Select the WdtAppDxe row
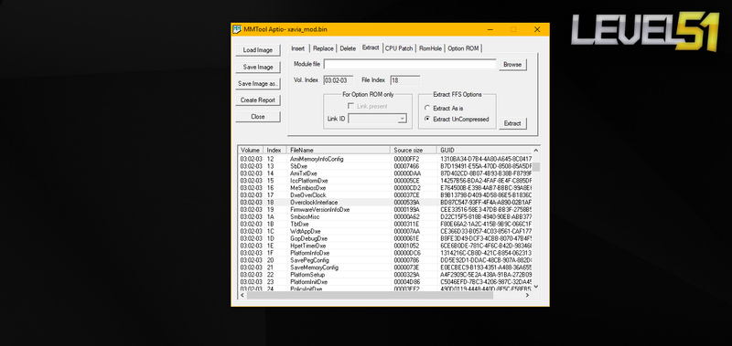 click(384, 232)
